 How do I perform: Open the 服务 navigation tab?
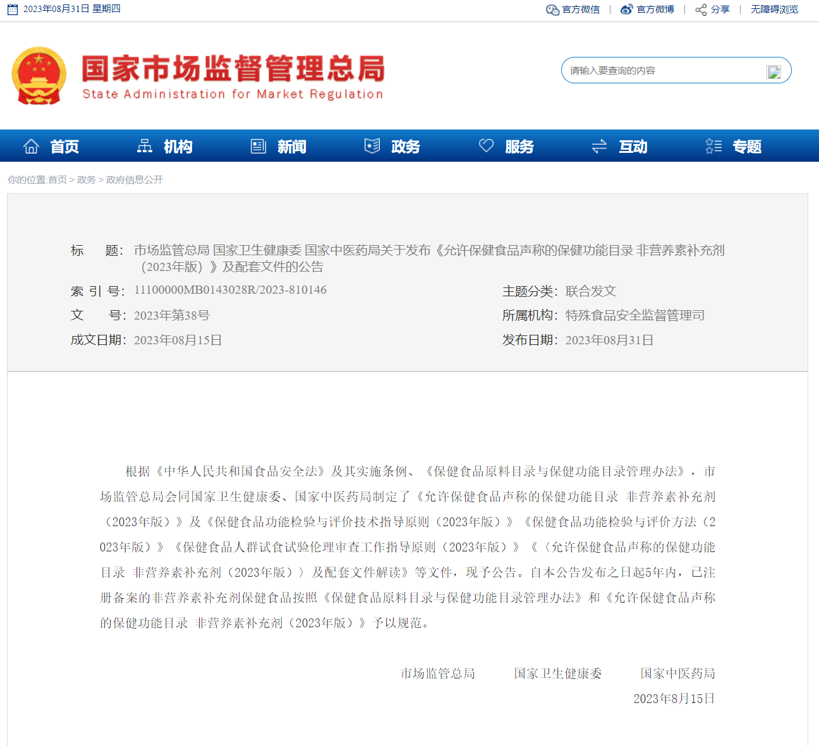tap(519, 147)
